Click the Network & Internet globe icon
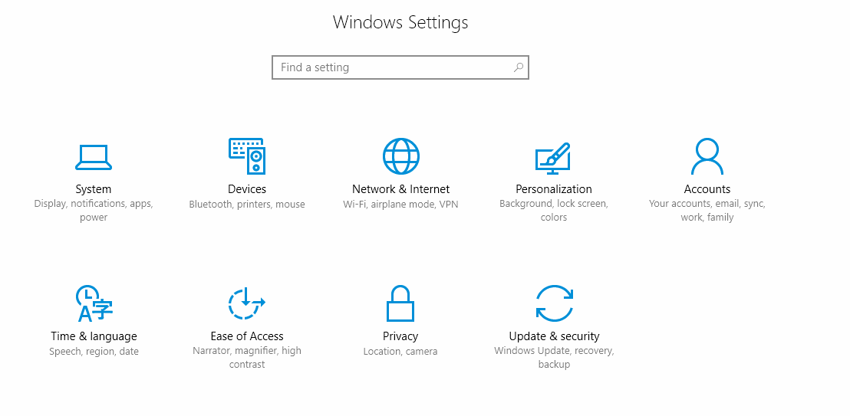Viewport: 850px width, 416px height. (400, 156)
